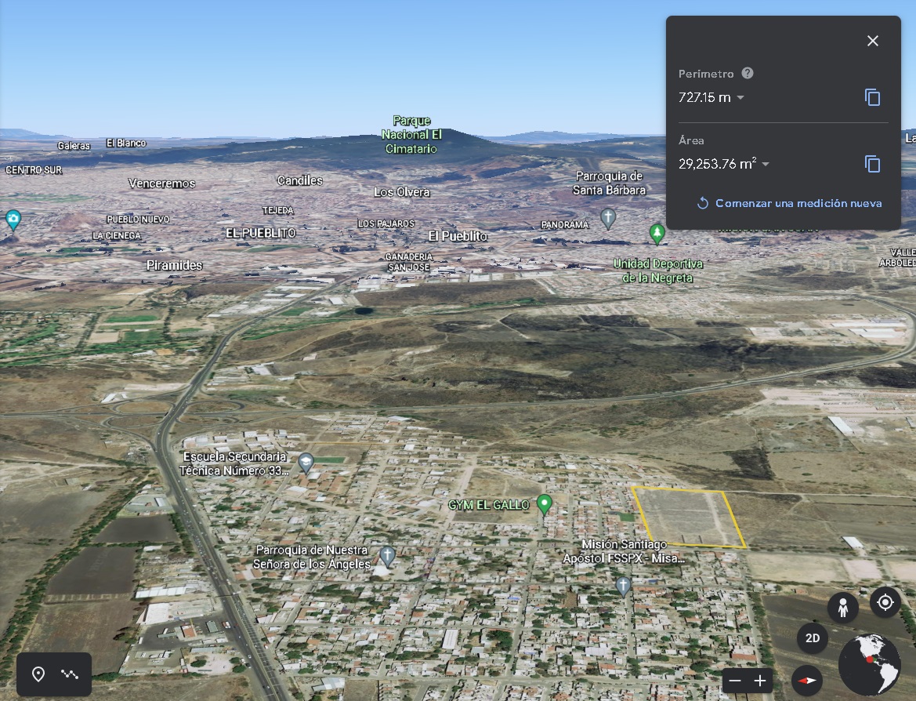Open the GYM EL GALLO green pin
The image size is (916, 701).
(544, 503)
